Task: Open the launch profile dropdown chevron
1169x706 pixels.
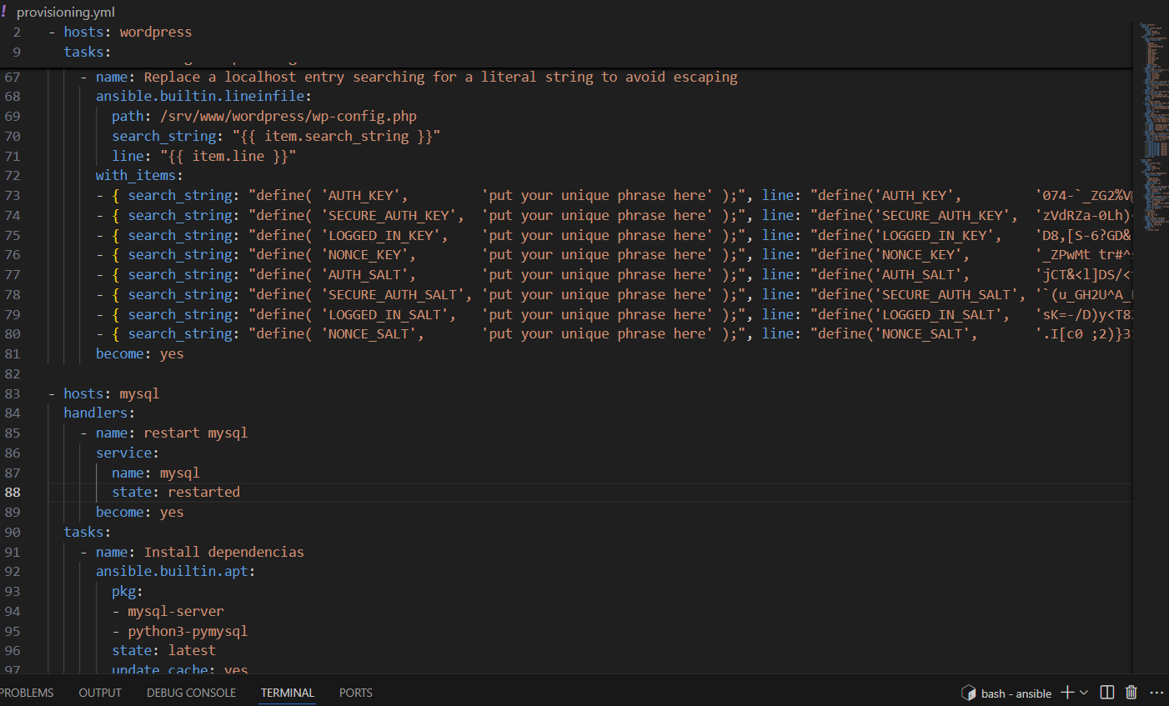Action: coord(1084,693)
